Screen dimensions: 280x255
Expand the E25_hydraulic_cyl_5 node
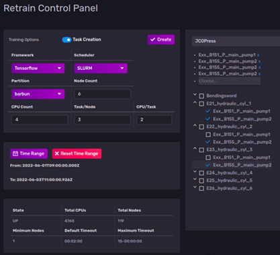click(x=195, y=180)
